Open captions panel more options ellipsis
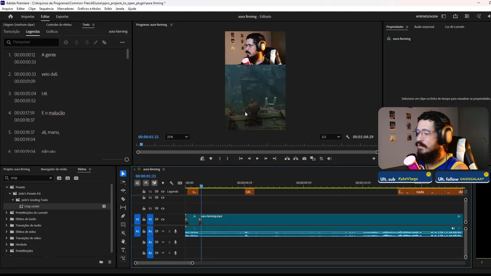Viewport: 491px width, 276px height. pyautogui.click(x=122, y=42)
